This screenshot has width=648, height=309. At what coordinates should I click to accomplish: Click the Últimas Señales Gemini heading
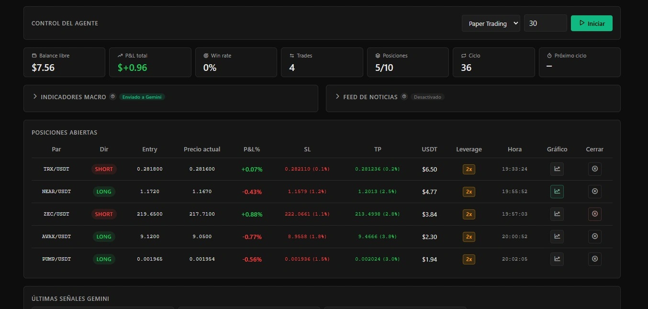pyautogui.click(x=70, y=298)
